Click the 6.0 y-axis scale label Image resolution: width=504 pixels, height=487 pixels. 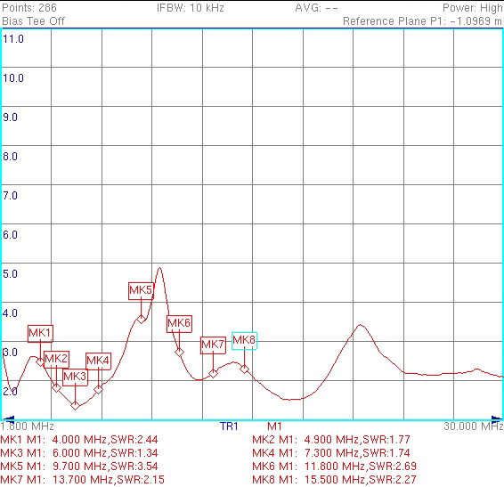click(11, 235)
